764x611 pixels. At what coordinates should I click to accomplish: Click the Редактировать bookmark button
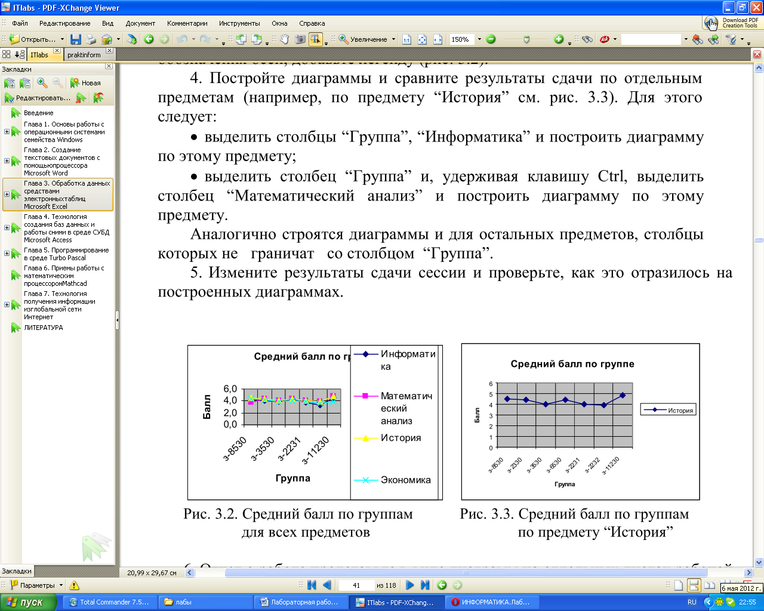38,97
